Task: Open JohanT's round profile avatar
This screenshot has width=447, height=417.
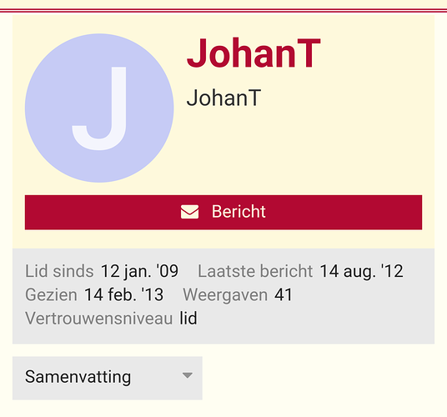Action: (x=99, y=108)
